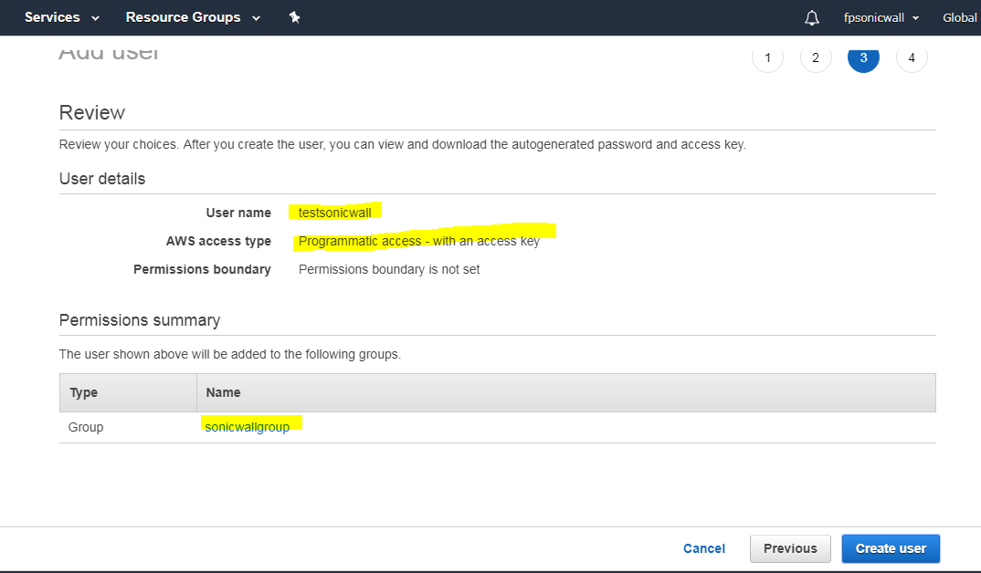The width and height of the screenshot is (981, 573).
Task: Expand the Resource Groups dropdown
Action: (192, 17)
